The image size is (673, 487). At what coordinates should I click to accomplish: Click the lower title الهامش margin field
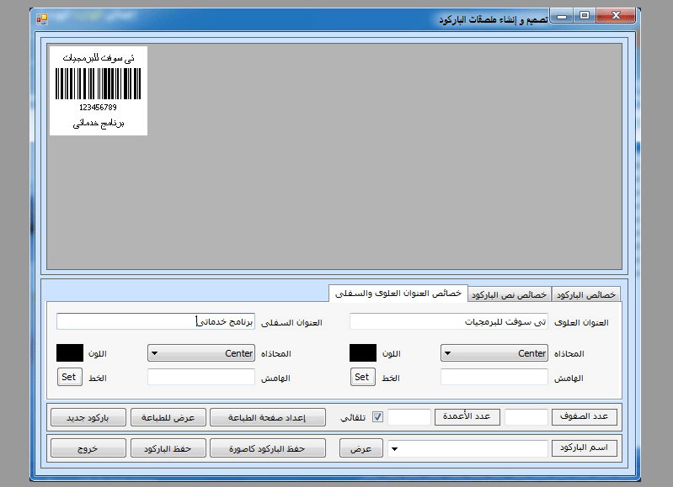tap(200, 378)
